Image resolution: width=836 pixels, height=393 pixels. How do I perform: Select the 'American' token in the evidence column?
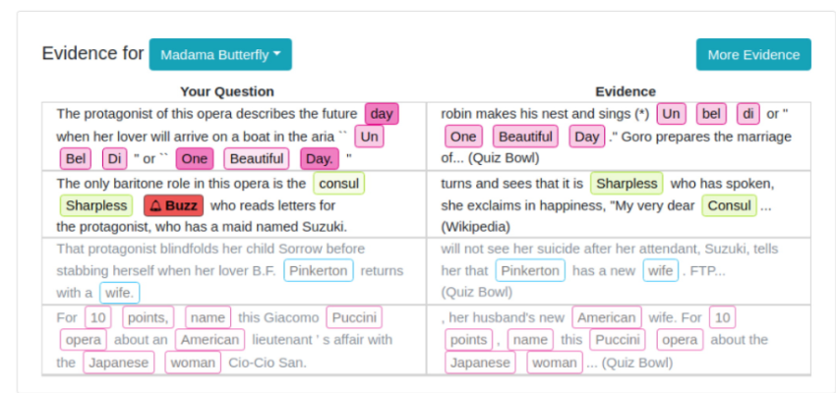click(x=606, y=317)
